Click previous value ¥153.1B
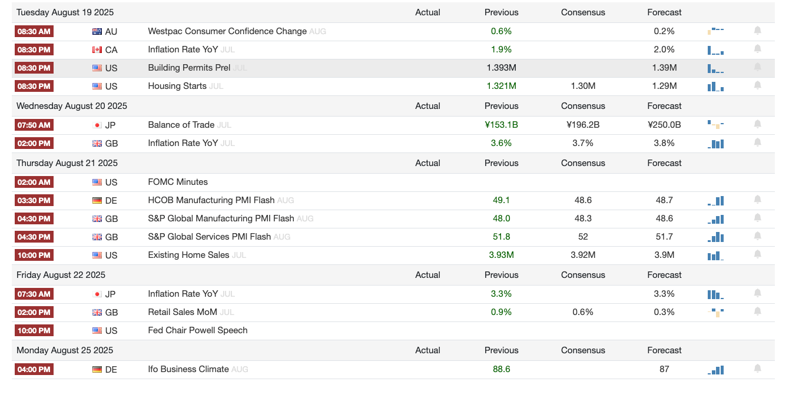 click(502, 125)
